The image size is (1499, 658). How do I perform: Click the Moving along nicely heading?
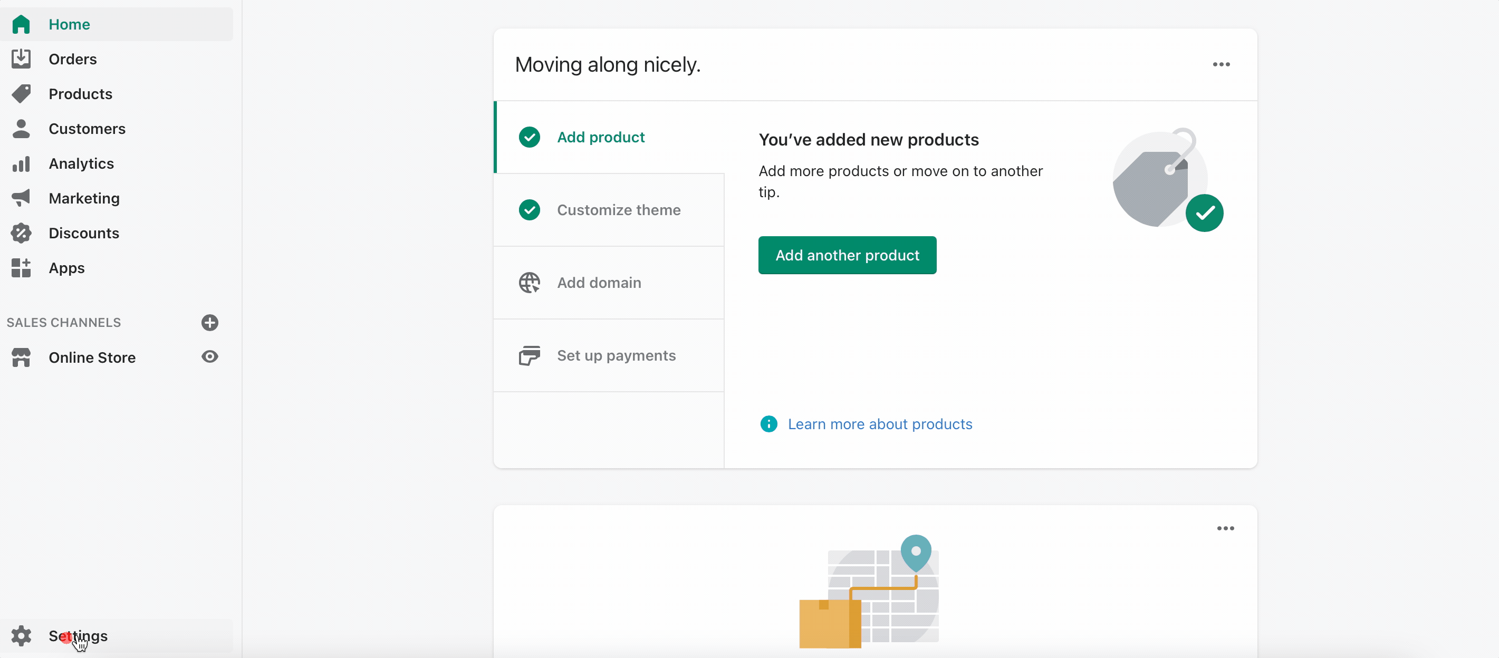coord(608,64)
